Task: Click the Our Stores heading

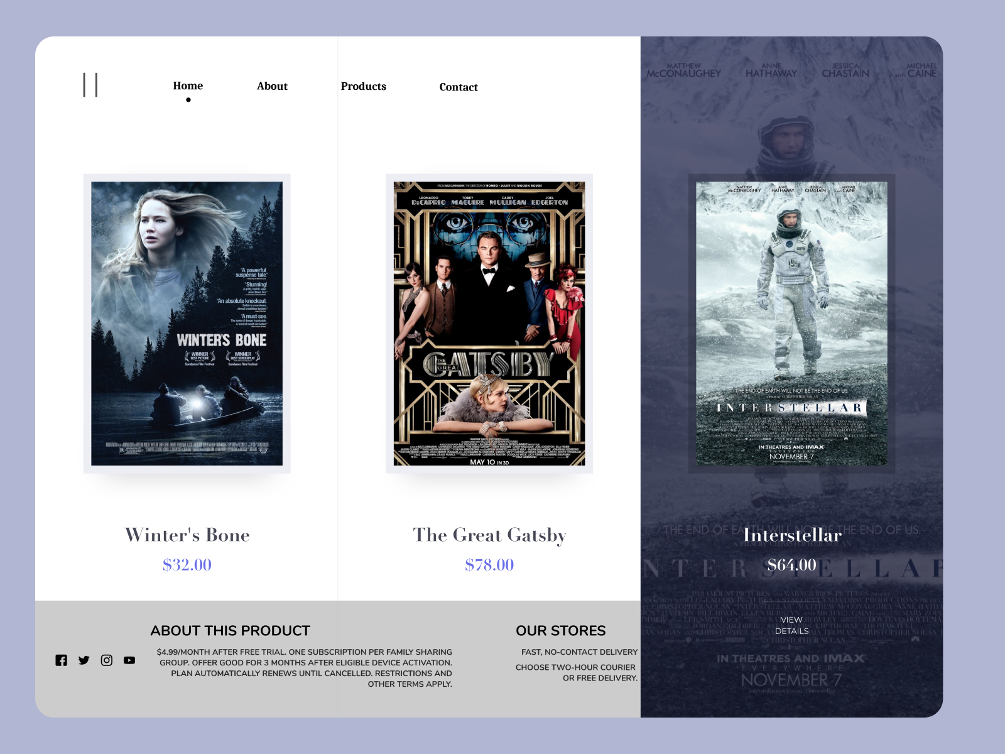Action: pyautogui.click(x=561, y=631)
